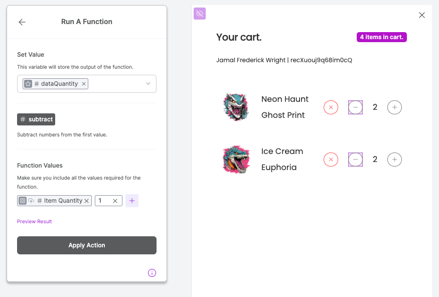Close the cart preview panel
Viewport: 439px width, 297px height.
coord(422,15)
